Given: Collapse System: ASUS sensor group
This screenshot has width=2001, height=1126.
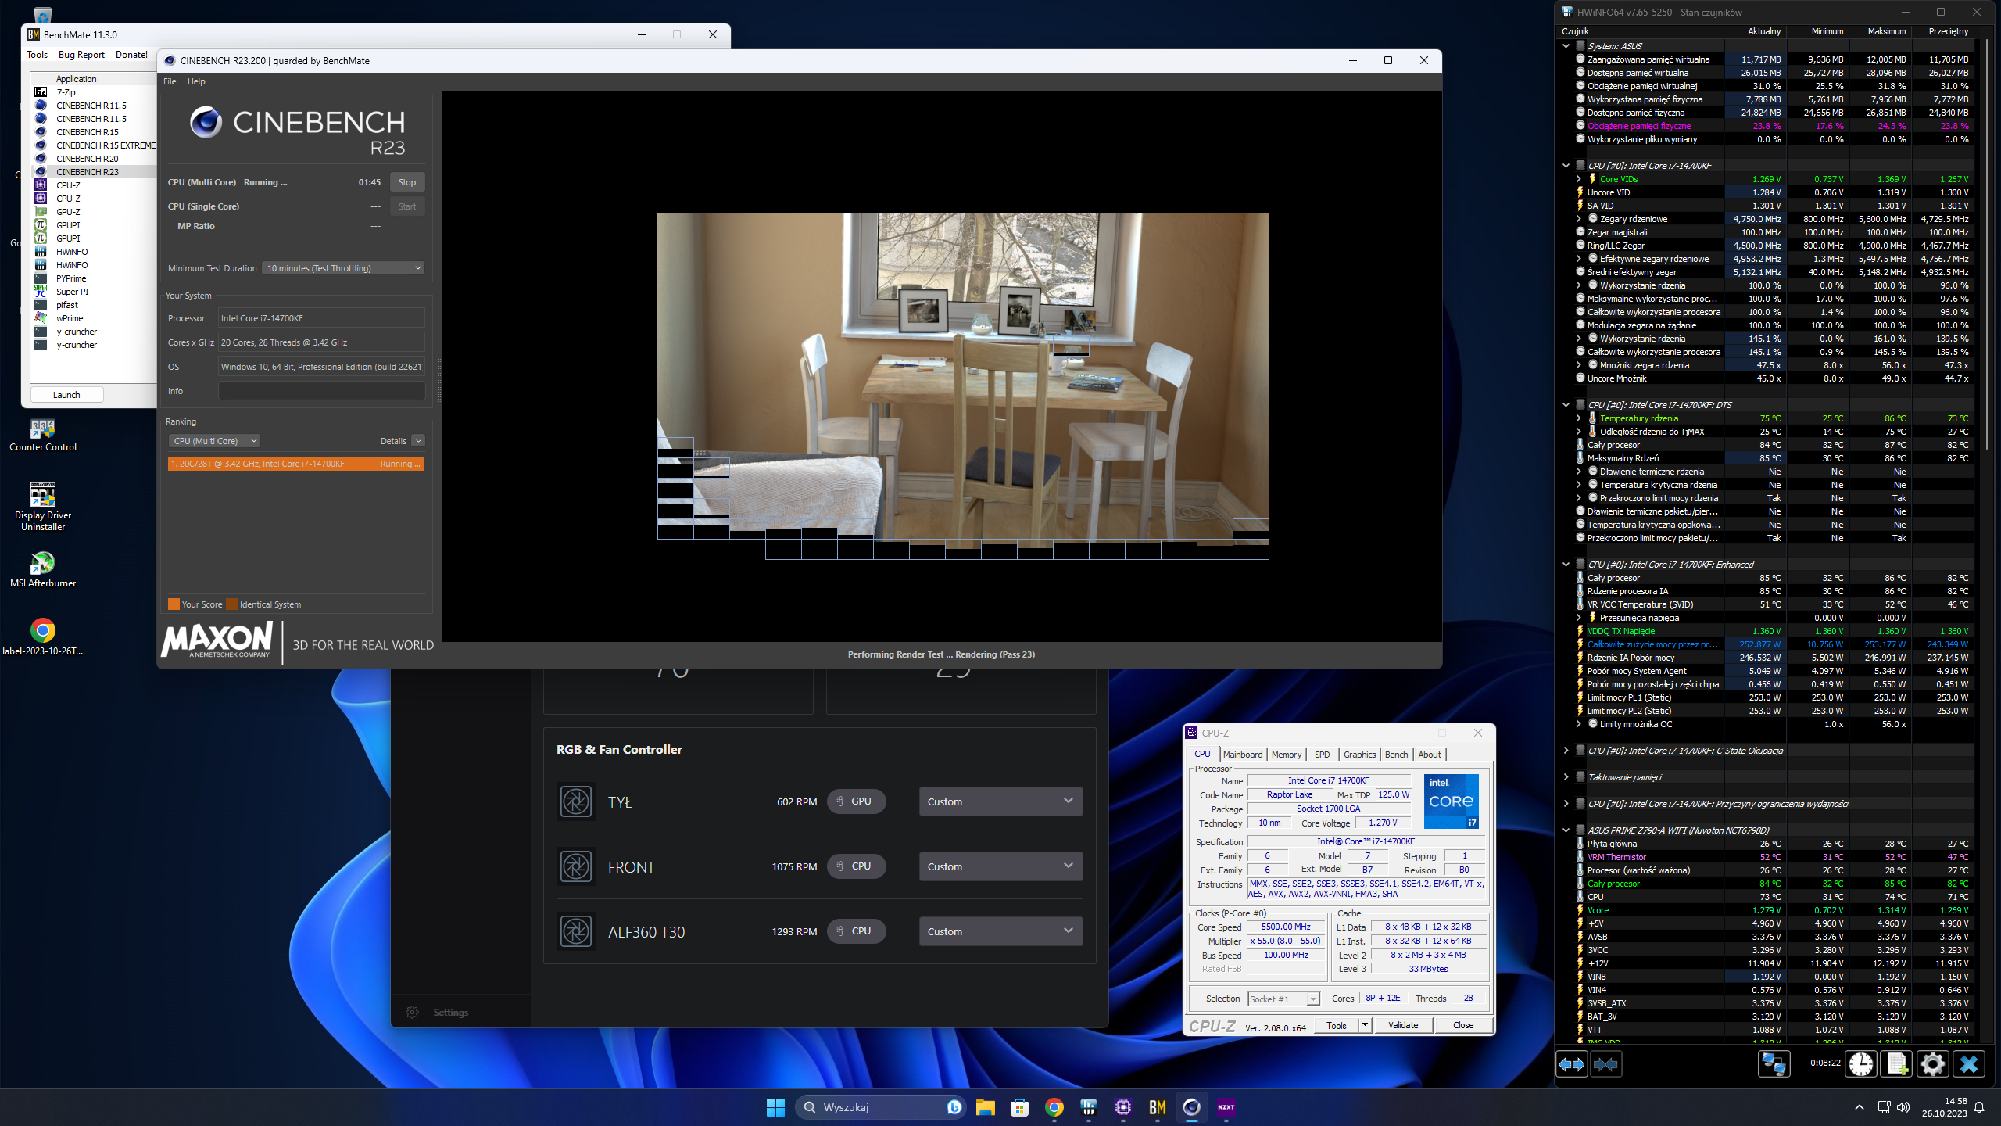Looking at the screenshot, I should 1566,46.
